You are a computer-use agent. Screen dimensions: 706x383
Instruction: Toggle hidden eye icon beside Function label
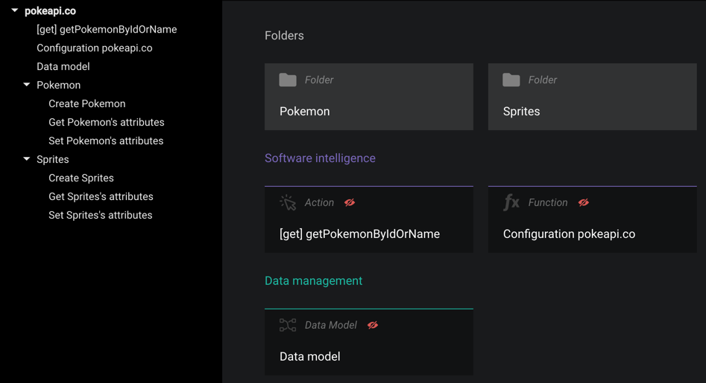pyautogui.click(x=584, y=202)
